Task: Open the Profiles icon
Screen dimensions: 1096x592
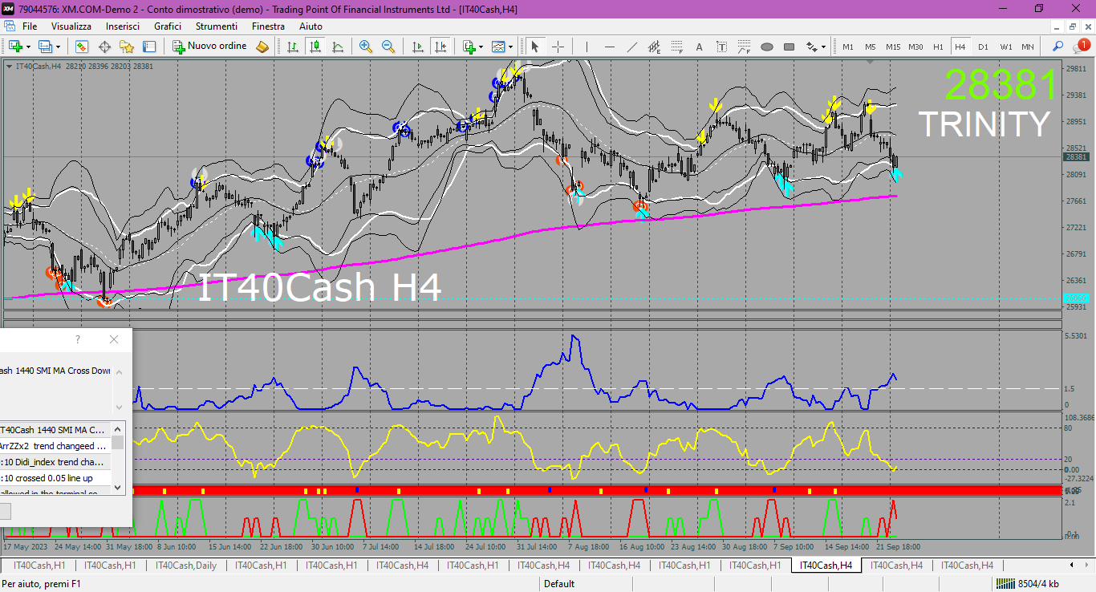Action: pyautogui.click(x=45, y=47)
